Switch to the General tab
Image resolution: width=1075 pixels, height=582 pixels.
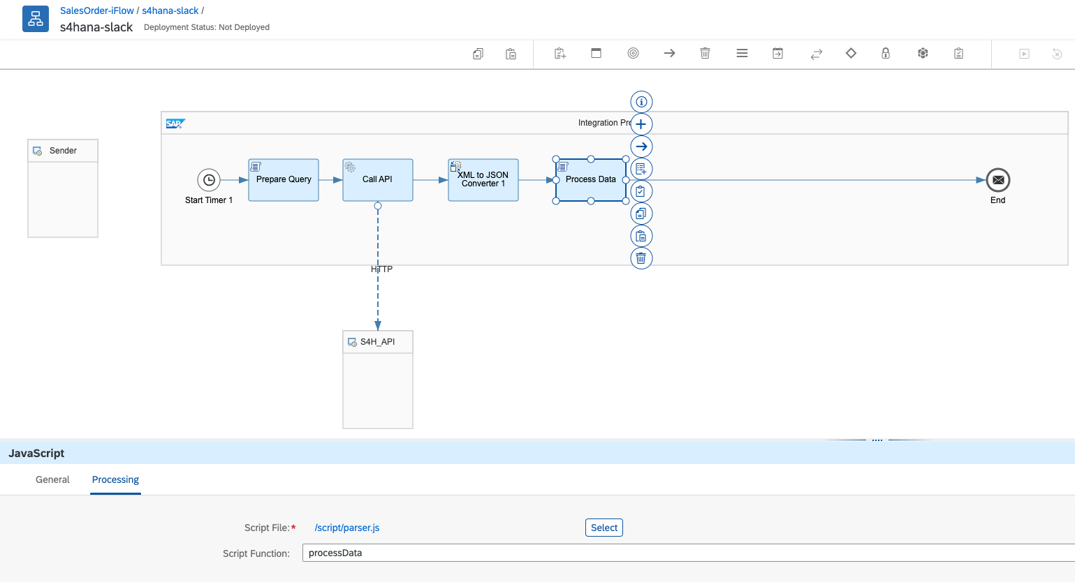(x=52, y=479)
